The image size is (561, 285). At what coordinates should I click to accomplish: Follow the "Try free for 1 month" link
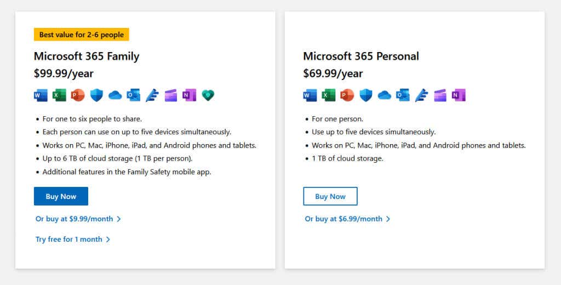(72, 240)
